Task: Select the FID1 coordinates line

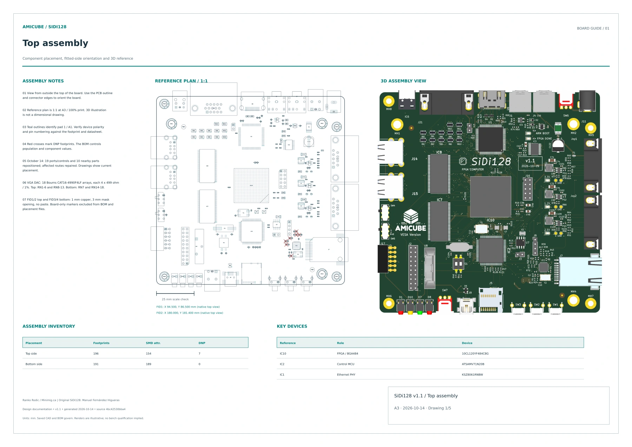Action: (188, 307)
